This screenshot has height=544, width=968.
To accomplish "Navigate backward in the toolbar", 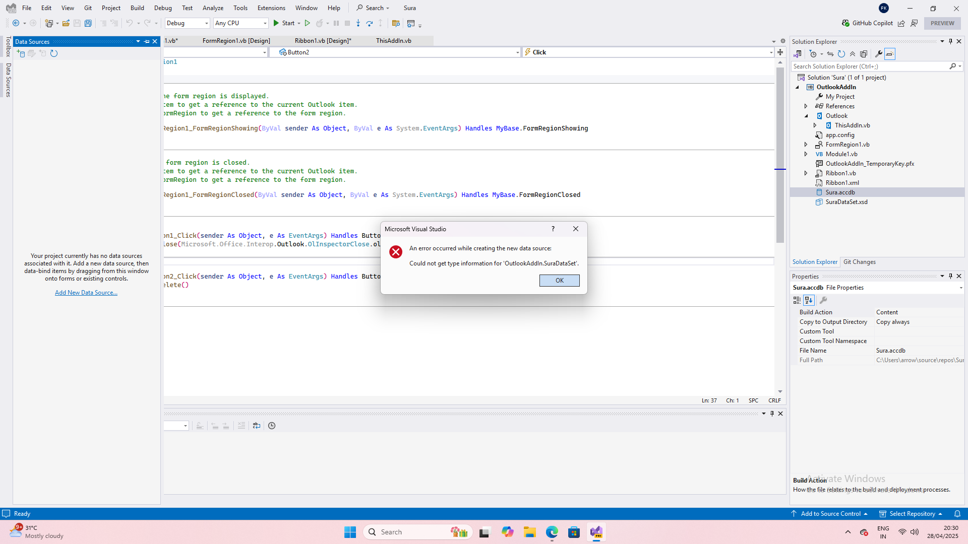I will tap(16, 23).
